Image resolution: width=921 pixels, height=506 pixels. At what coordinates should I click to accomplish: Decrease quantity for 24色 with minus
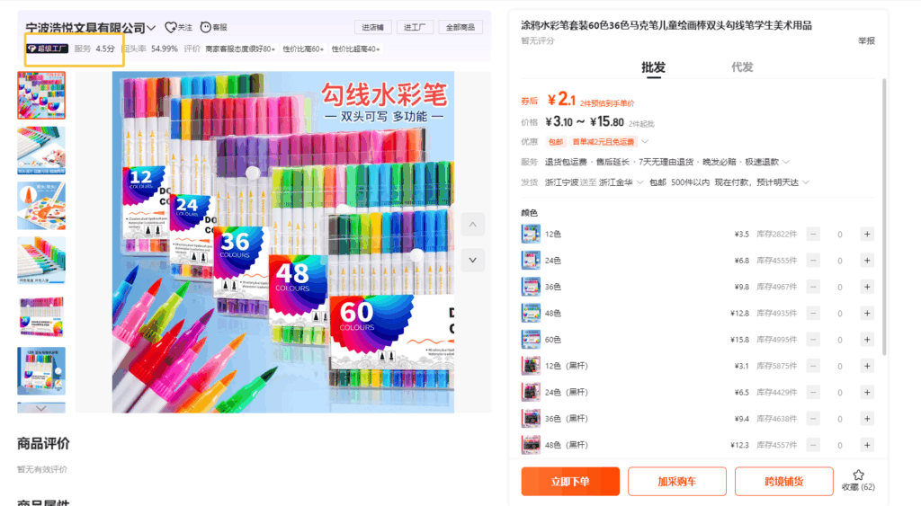813,261
